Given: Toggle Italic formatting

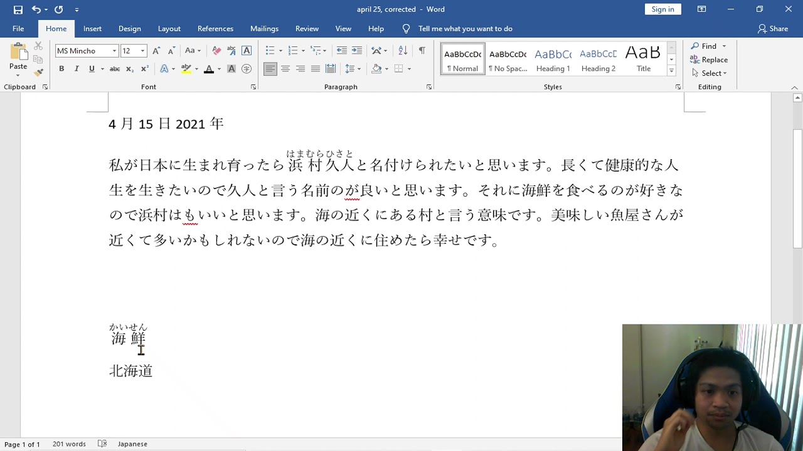Looking at the screenshot, I should pos(77,69).
